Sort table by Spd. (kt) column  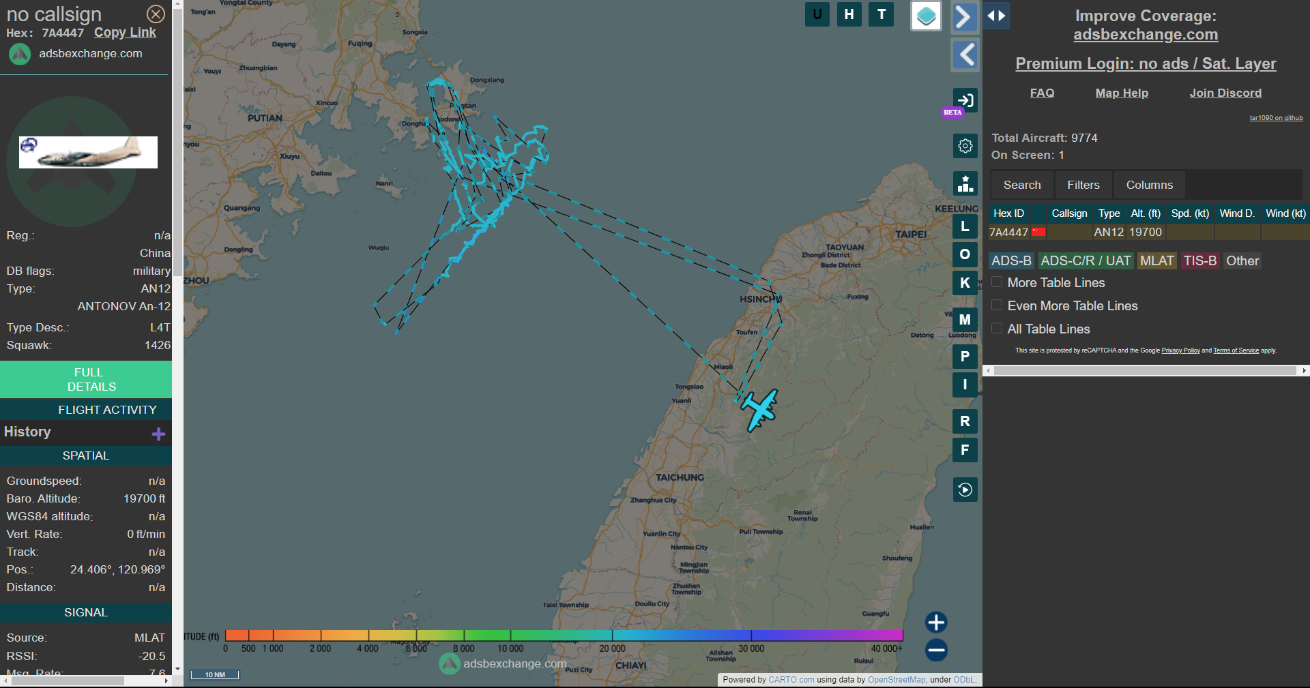point(1190,213)
